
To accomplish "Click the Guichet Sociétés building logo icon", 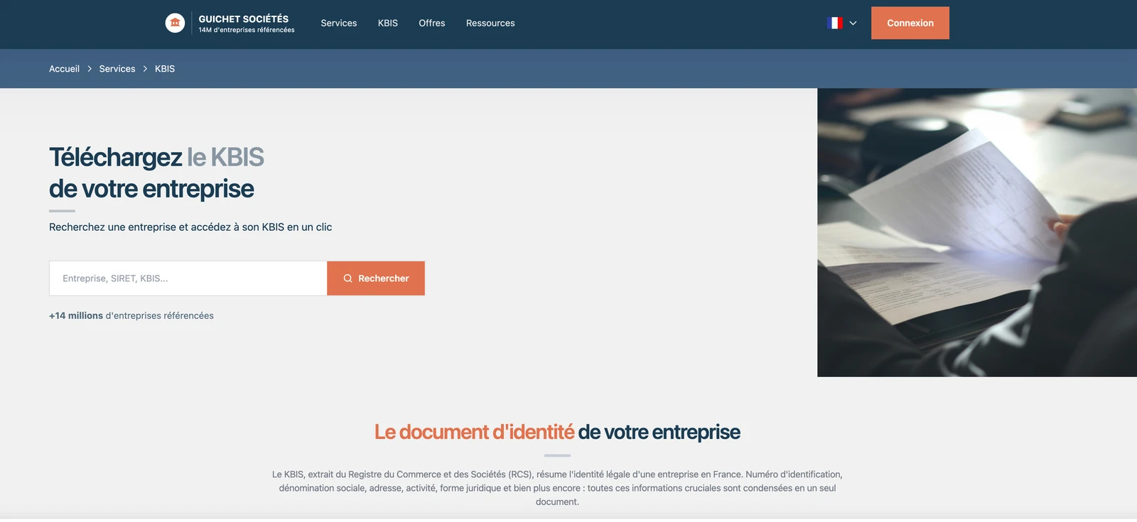I will (175, 23).
